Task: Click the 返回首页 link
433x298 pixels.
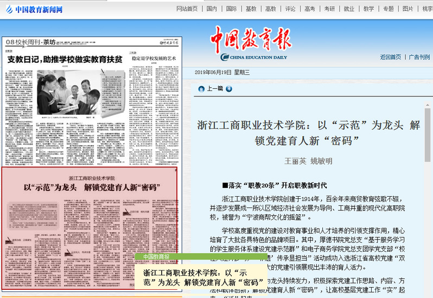Action: [x=391, y=57]
